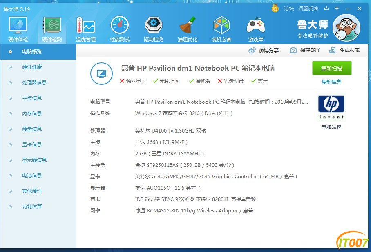Click 广达 3663 ( ICH9M-E ) text

161,142
